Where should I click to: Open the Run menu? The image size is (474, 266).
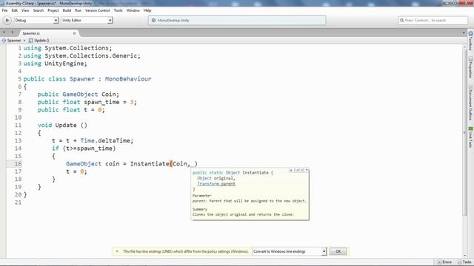tap(78, 10)
